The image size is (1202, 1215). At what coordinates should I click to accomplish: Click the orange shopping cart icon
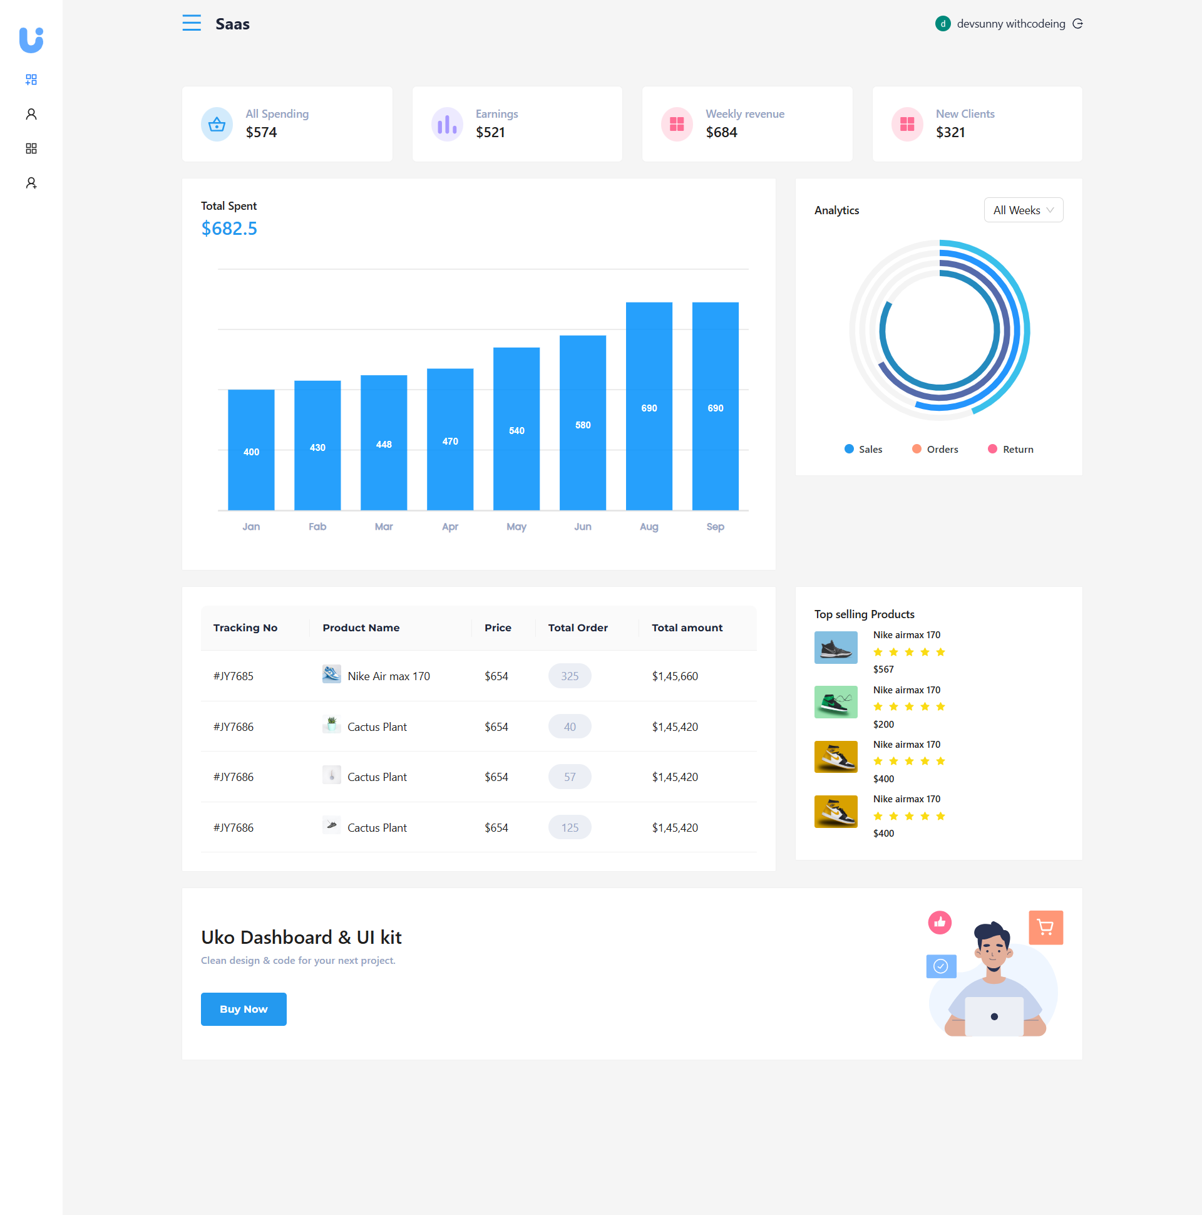1045,927
